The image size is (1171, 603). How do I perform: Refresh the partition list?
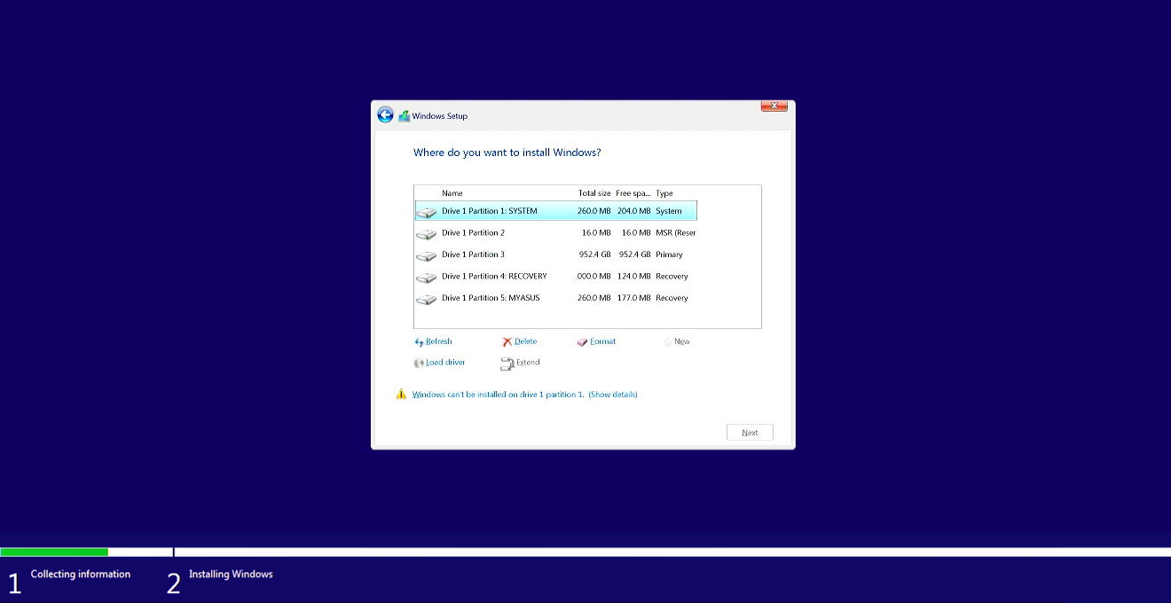pos(439,341)
